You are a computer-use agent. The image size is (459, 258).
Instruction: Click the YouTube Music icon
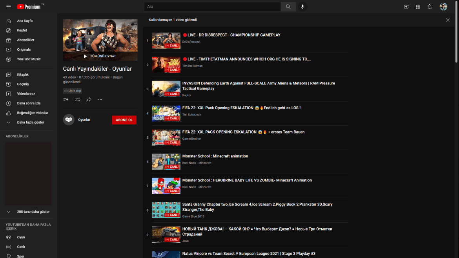pyautogui.click(x=9, y=59)
